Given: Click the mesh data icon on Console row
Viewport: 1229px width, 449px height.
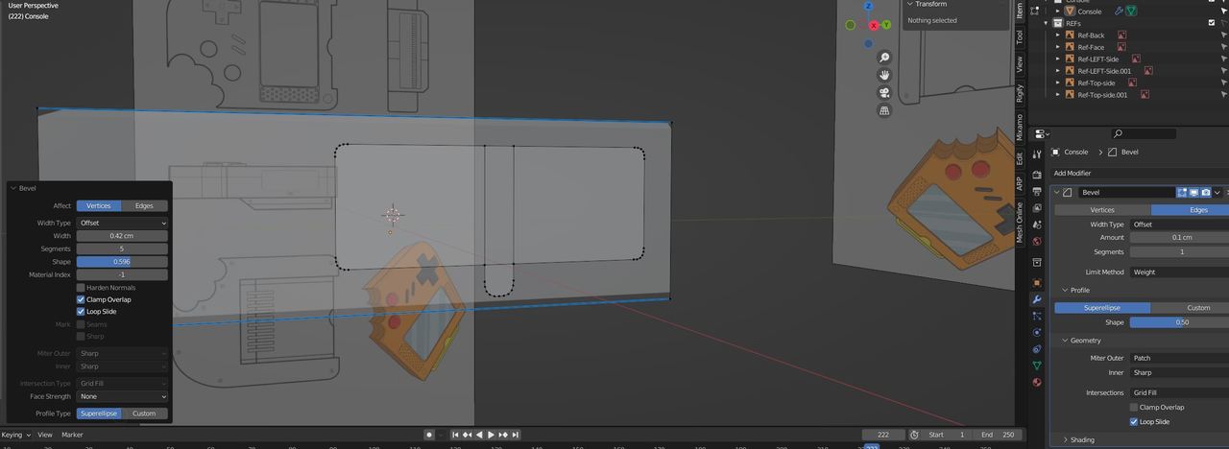Looking at the screenshot, I should click(1132, 12).
